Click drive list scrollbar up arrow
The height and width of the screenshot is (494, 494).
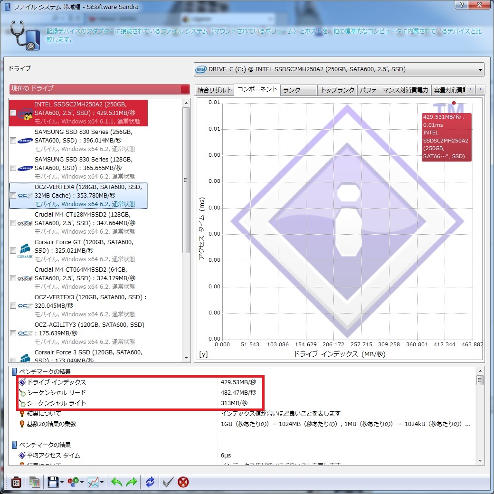pos(186,103)
